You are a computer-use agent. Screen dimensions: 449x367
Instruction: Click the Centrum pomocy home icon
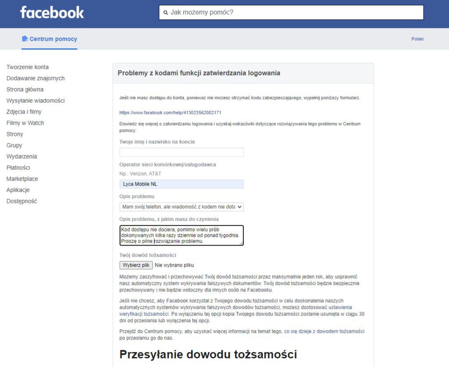pos(25,39)
